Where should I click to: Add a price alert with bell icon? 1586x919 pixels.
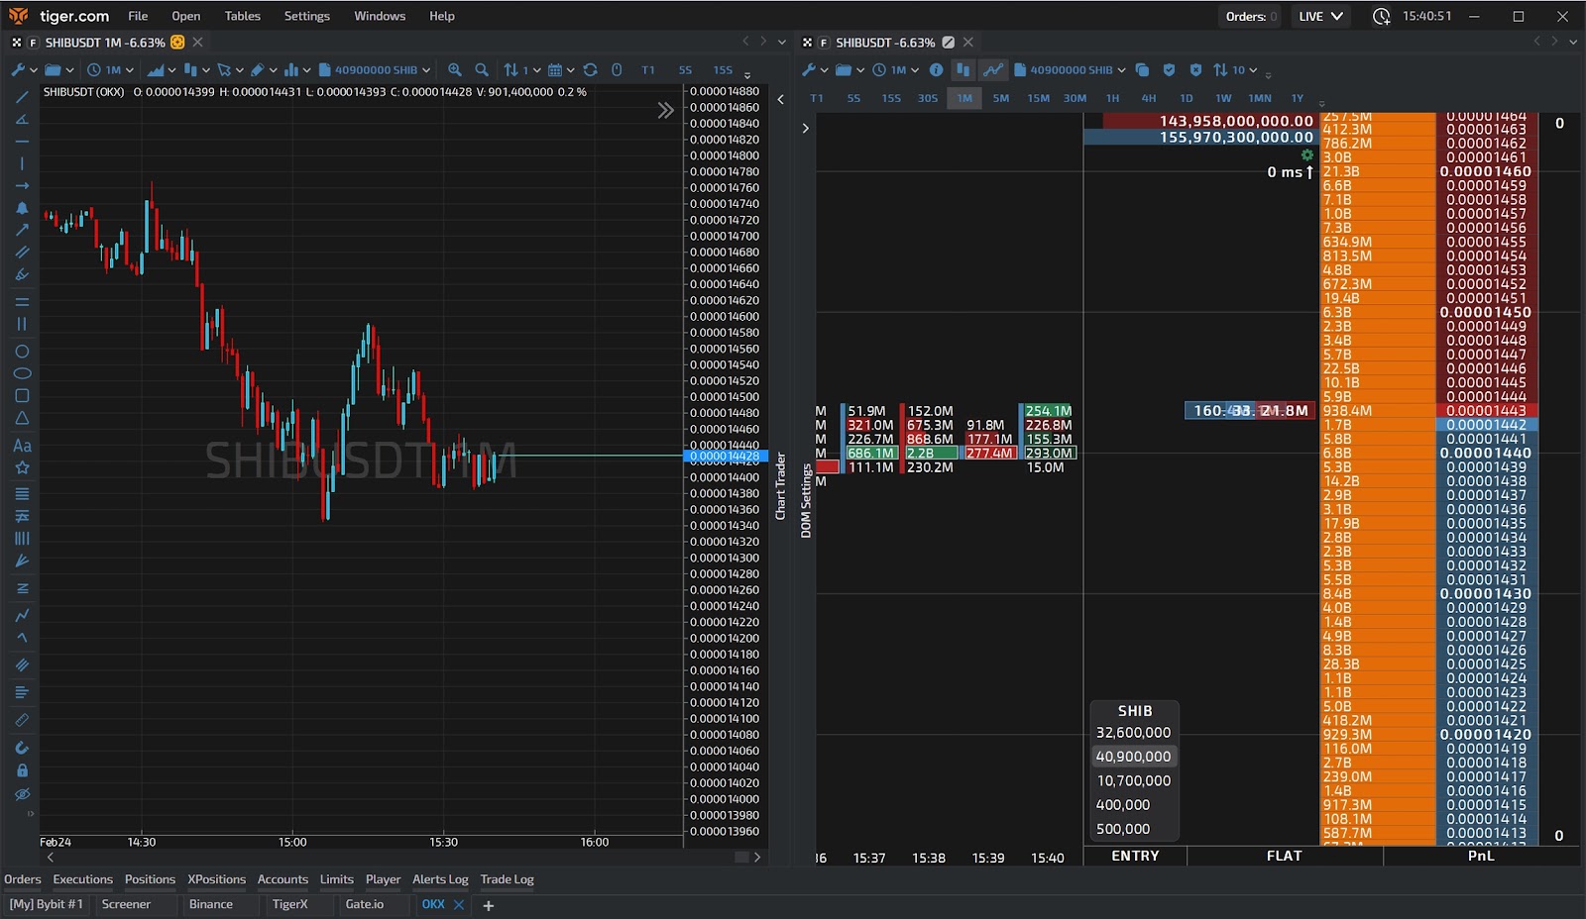tap(22, 208)
